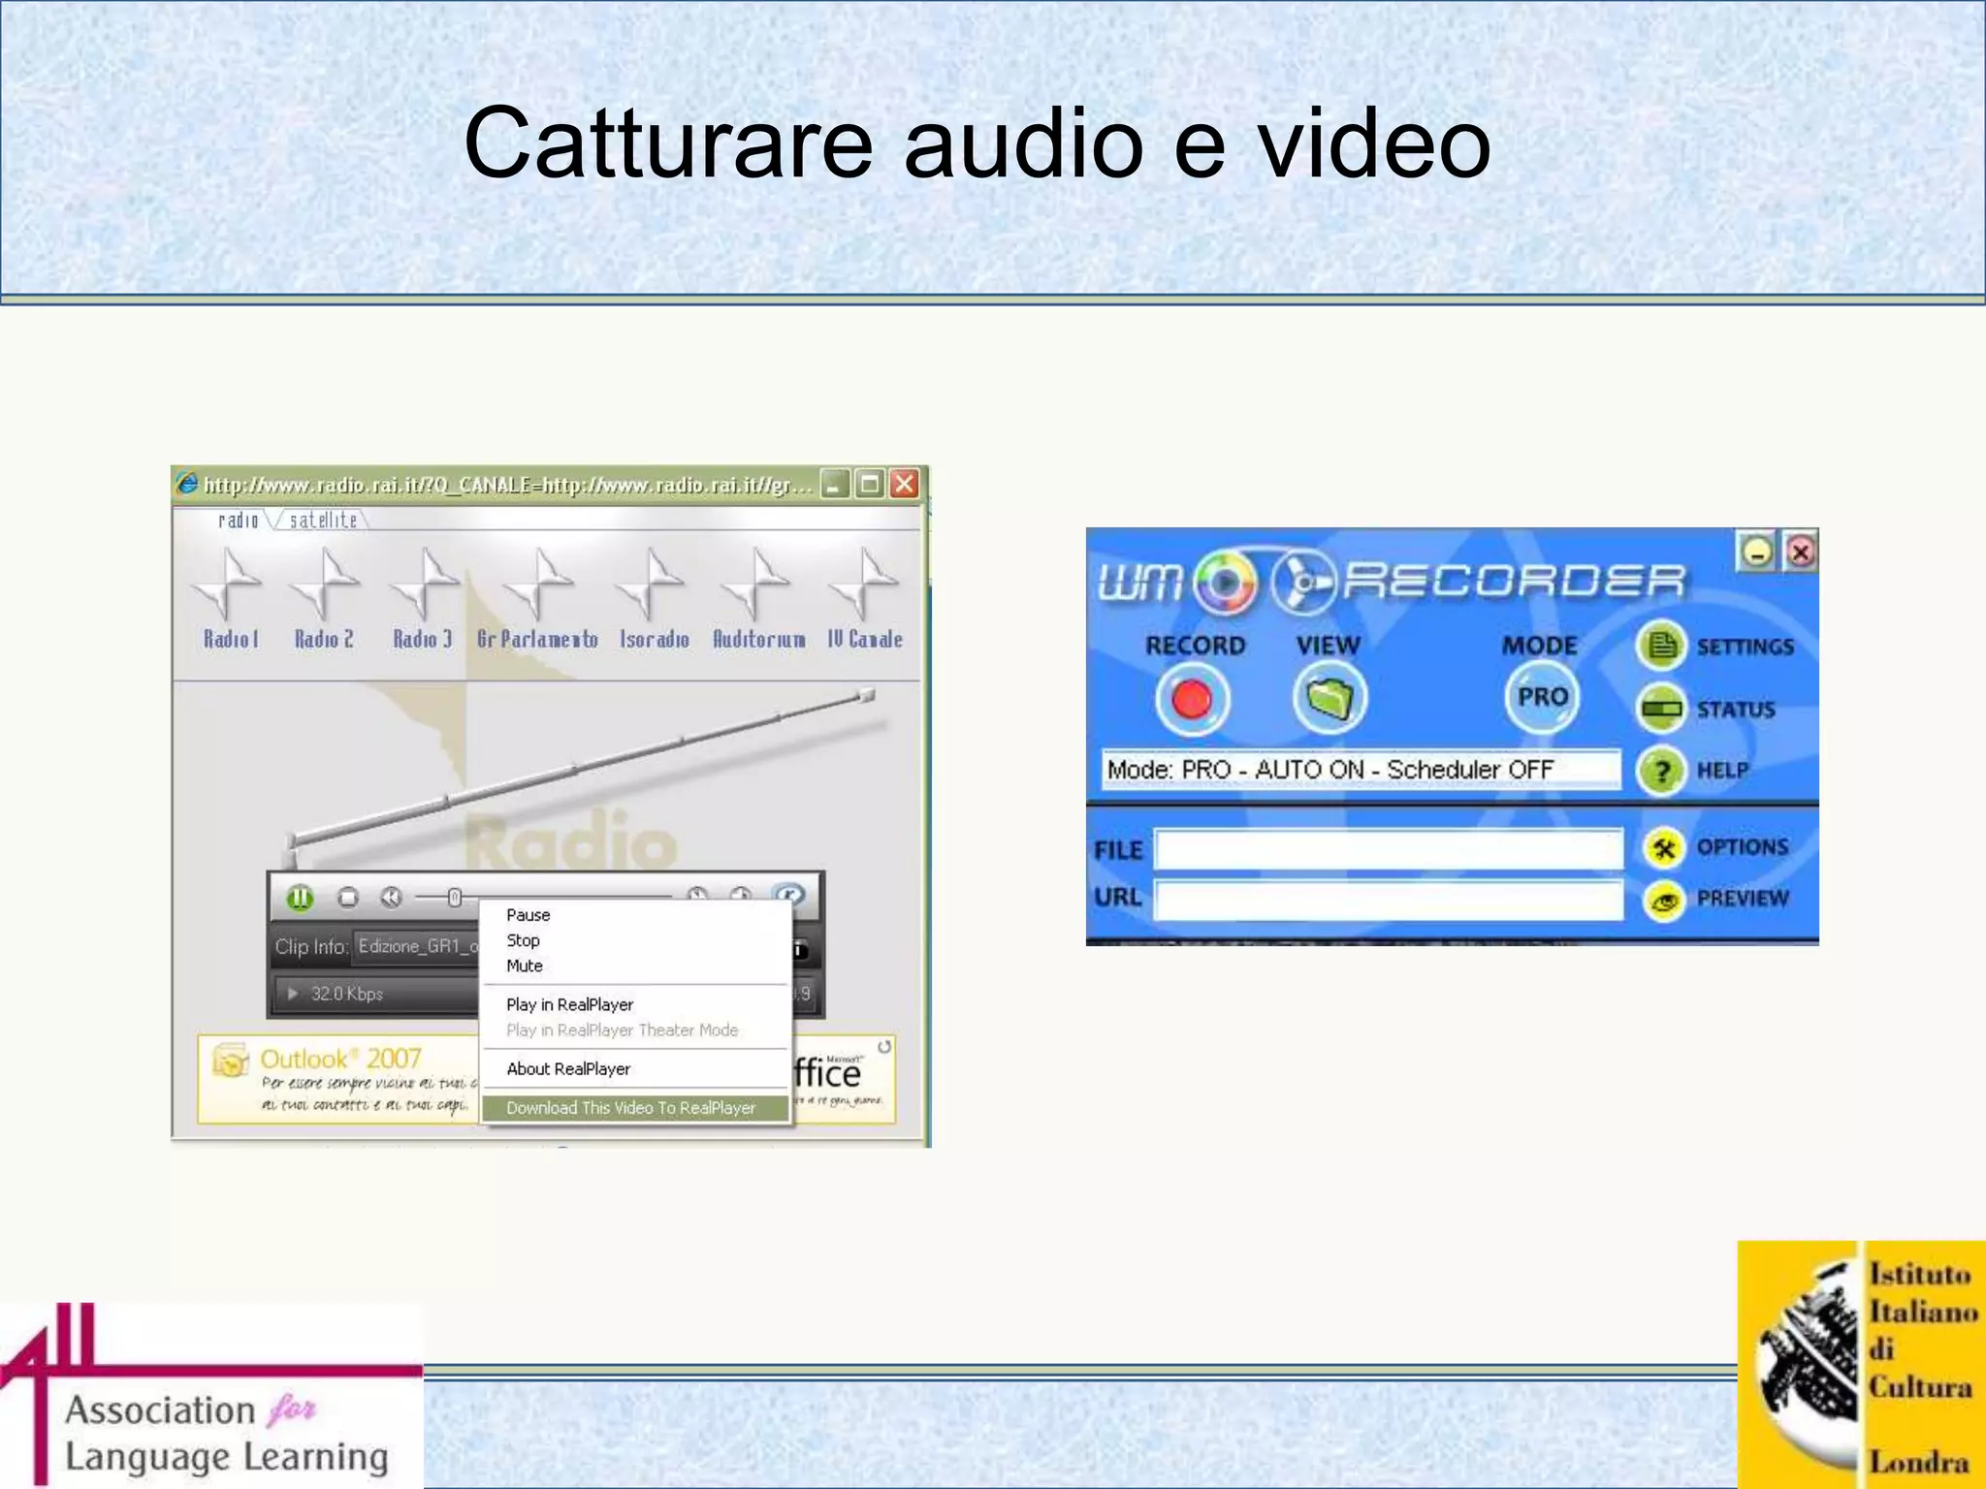Stop the radio player playback
The image size is (1986, 1489).
pos(348,899)
